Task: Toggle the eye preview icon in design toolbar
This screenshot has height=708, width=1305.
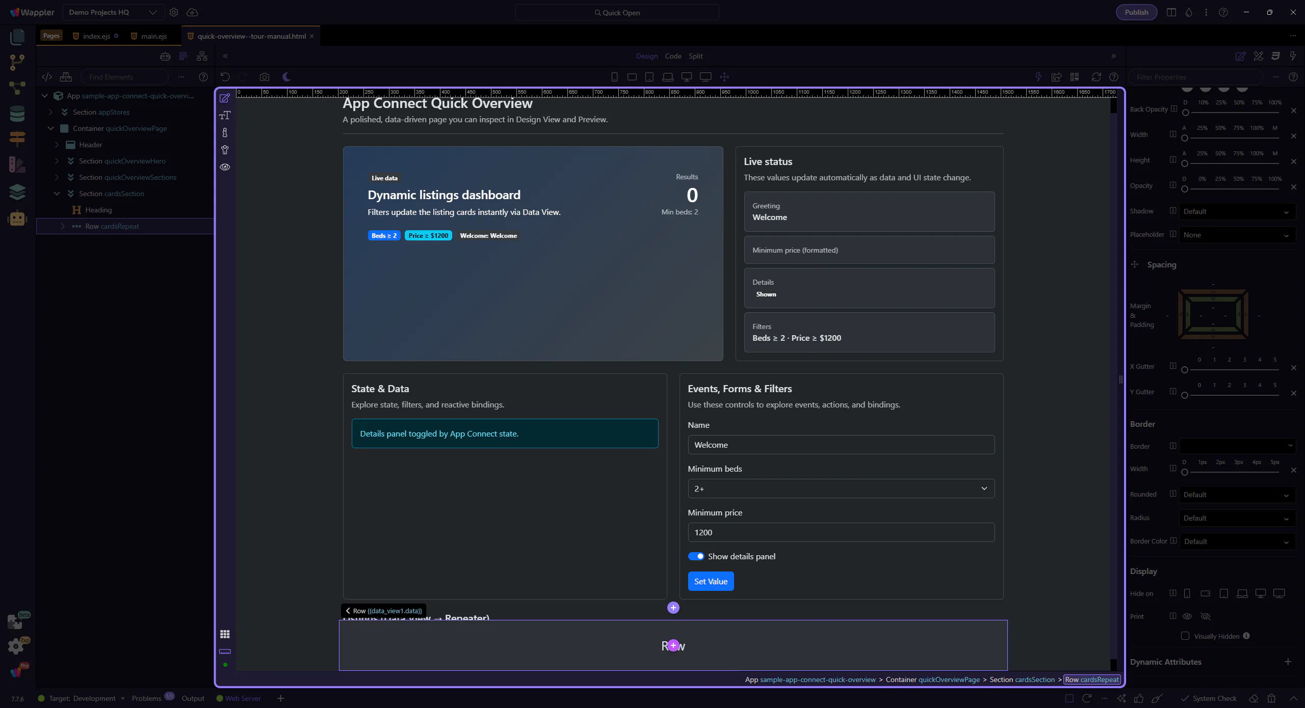Action: pyautogui.click(x=225, y=167)
